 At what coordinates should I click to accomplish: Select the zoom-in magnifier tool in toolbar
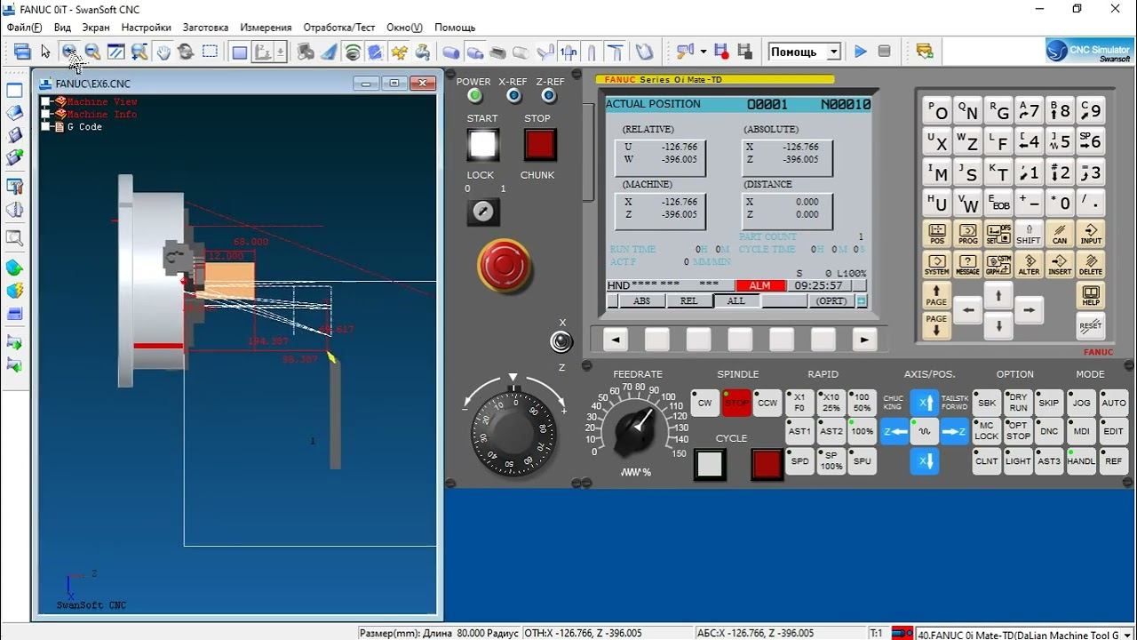coord(69,52)
